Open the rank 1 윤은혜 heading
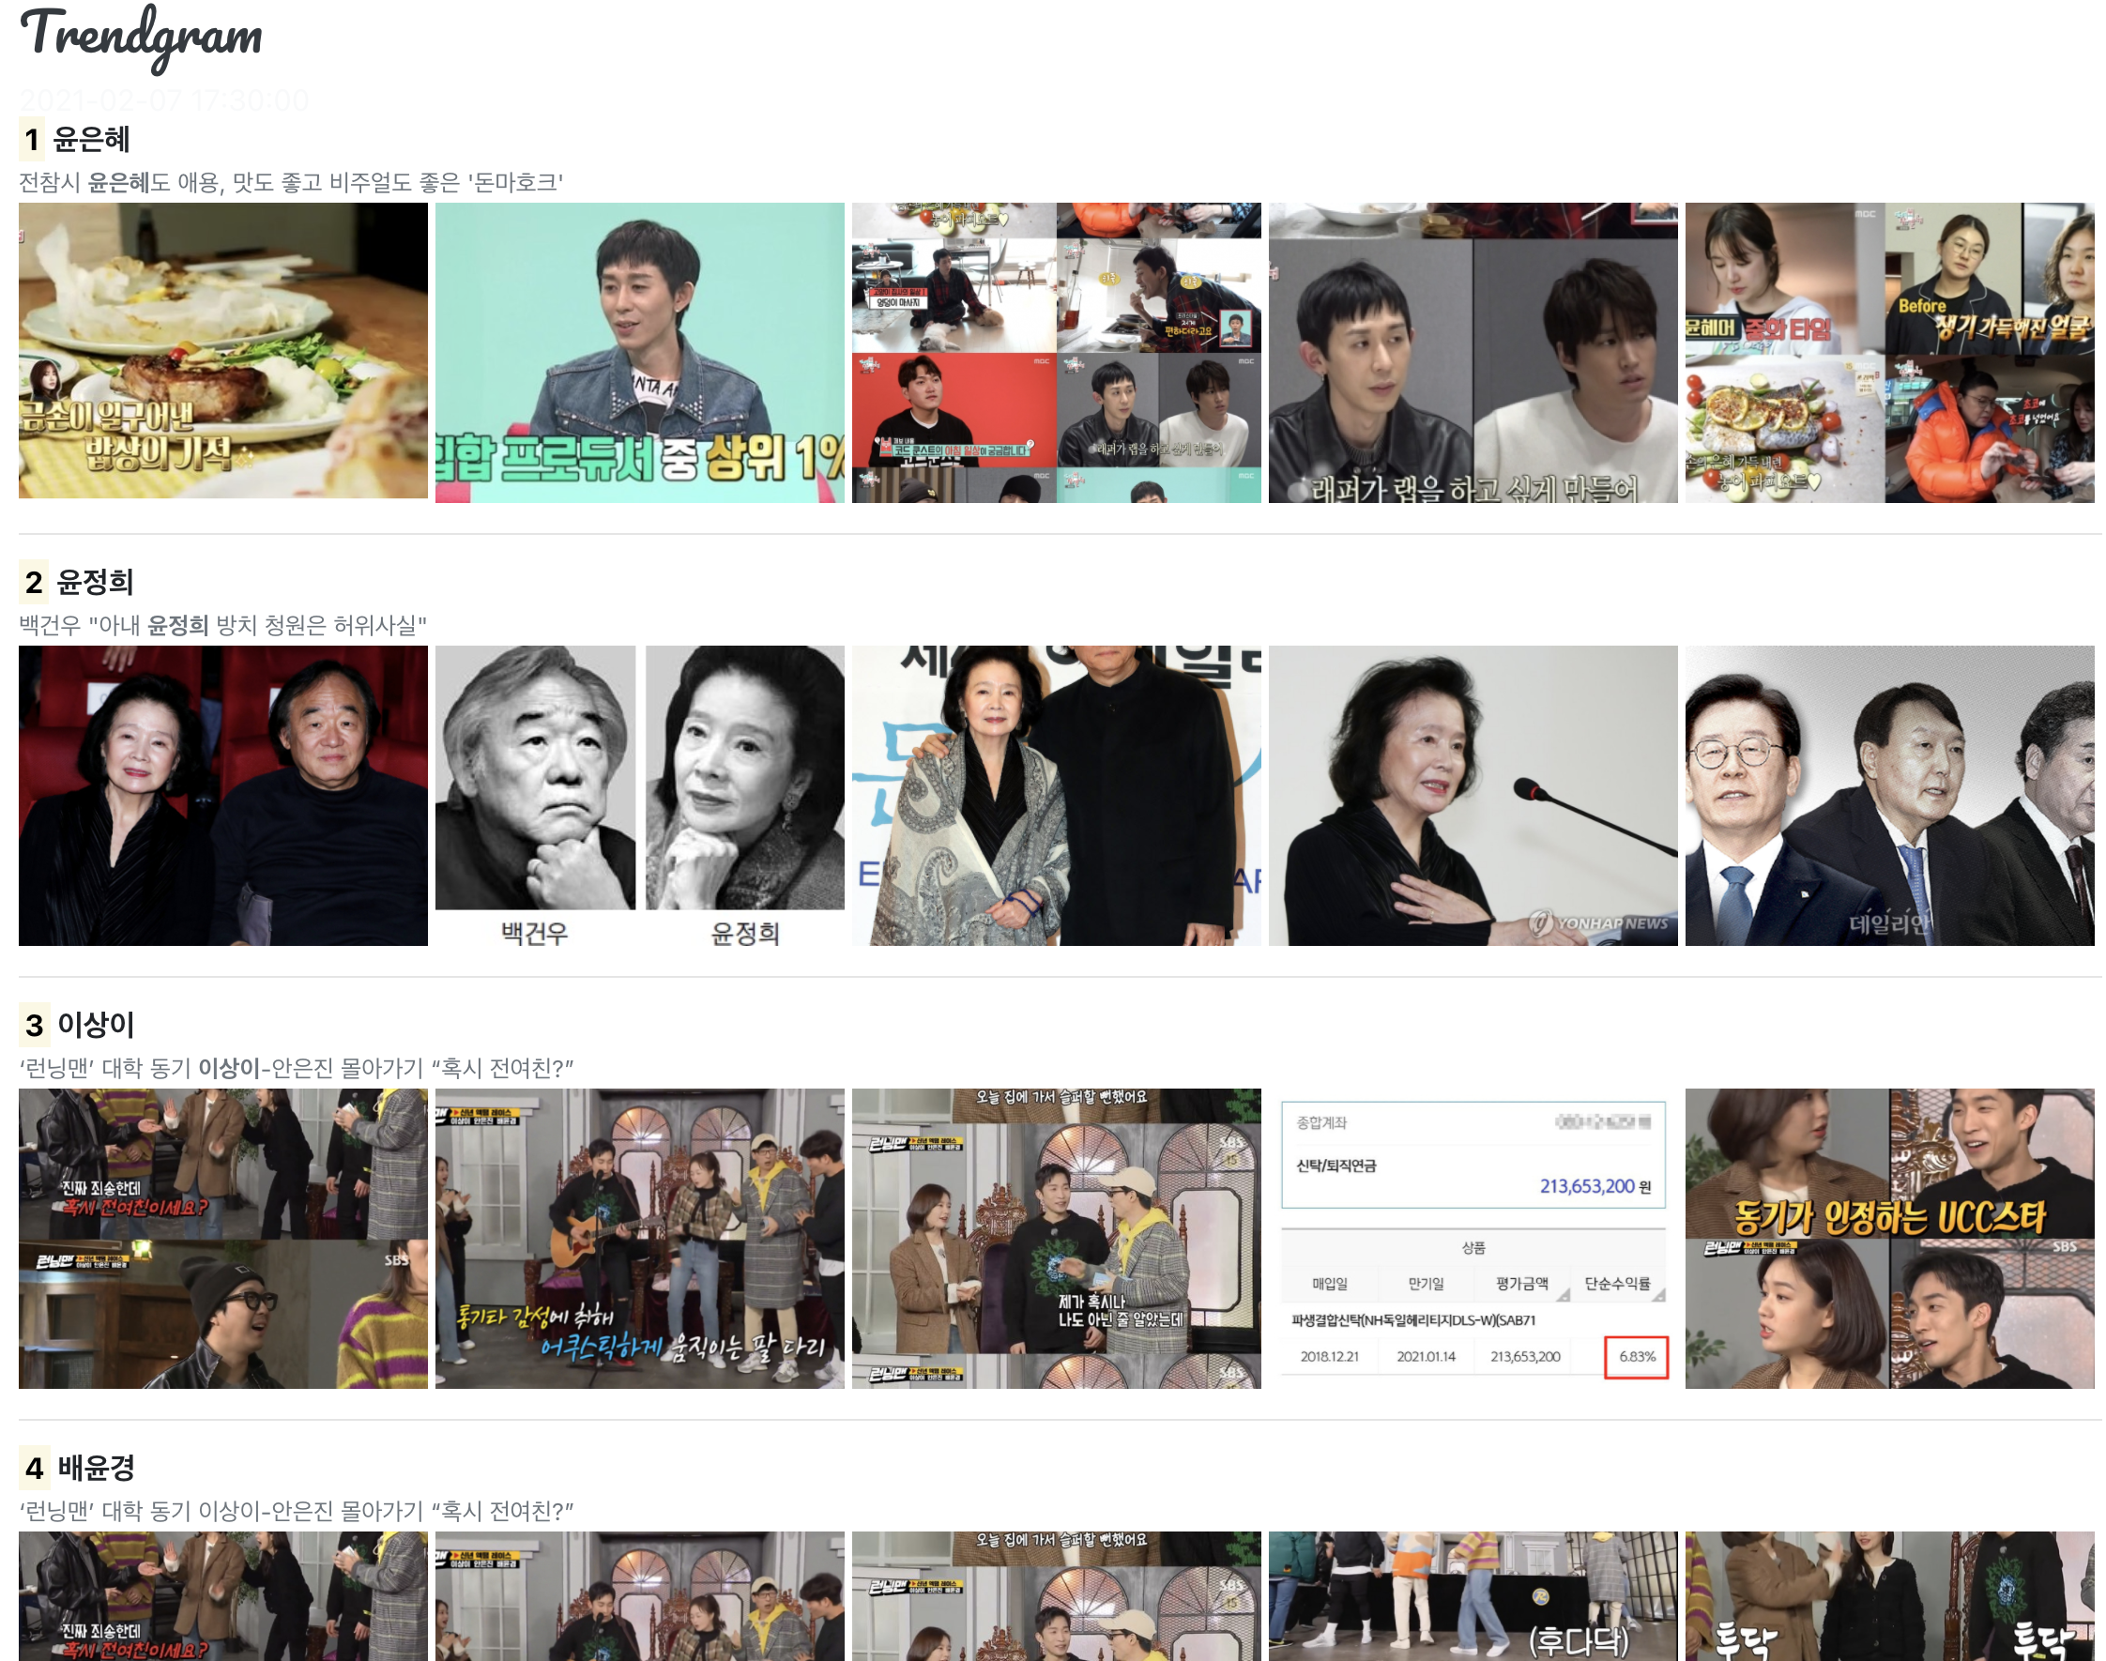2106x1661 pixels. pyautogui.click(x=89, y=139)
